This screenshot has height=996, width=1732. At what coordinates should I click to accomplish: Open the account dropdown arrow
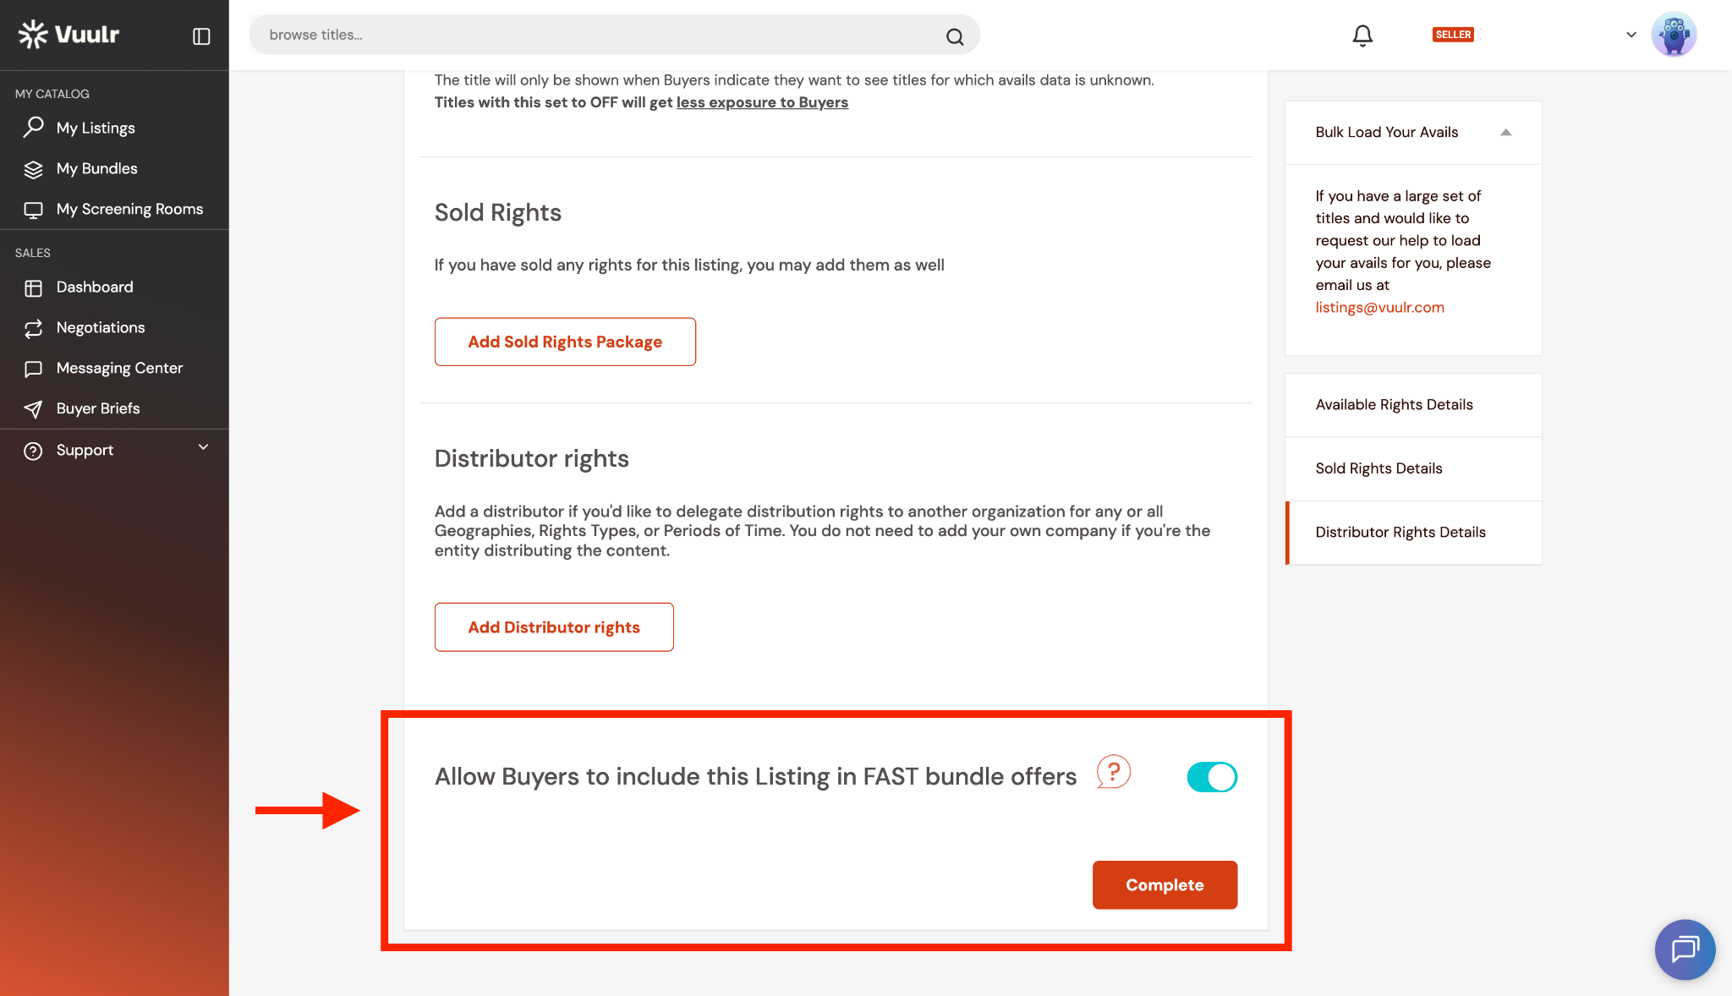tap(1631, 35)
